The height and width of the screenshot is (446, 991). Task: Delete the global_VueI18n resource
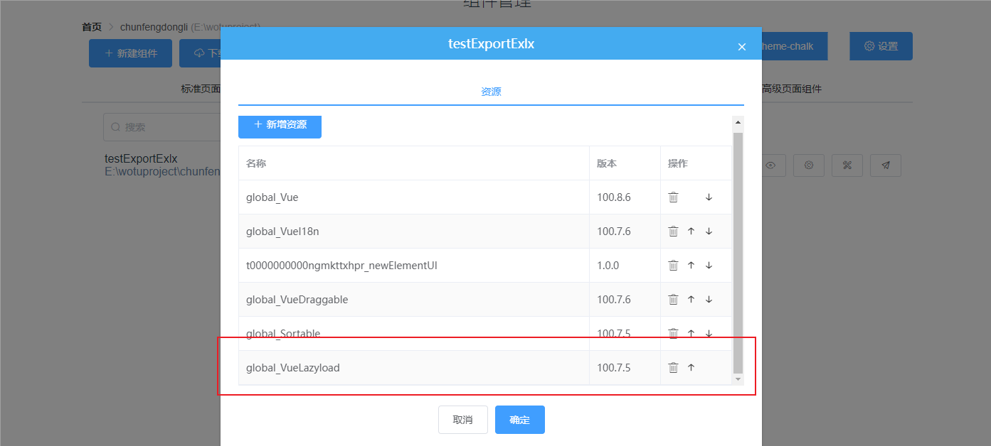(673, 232)
